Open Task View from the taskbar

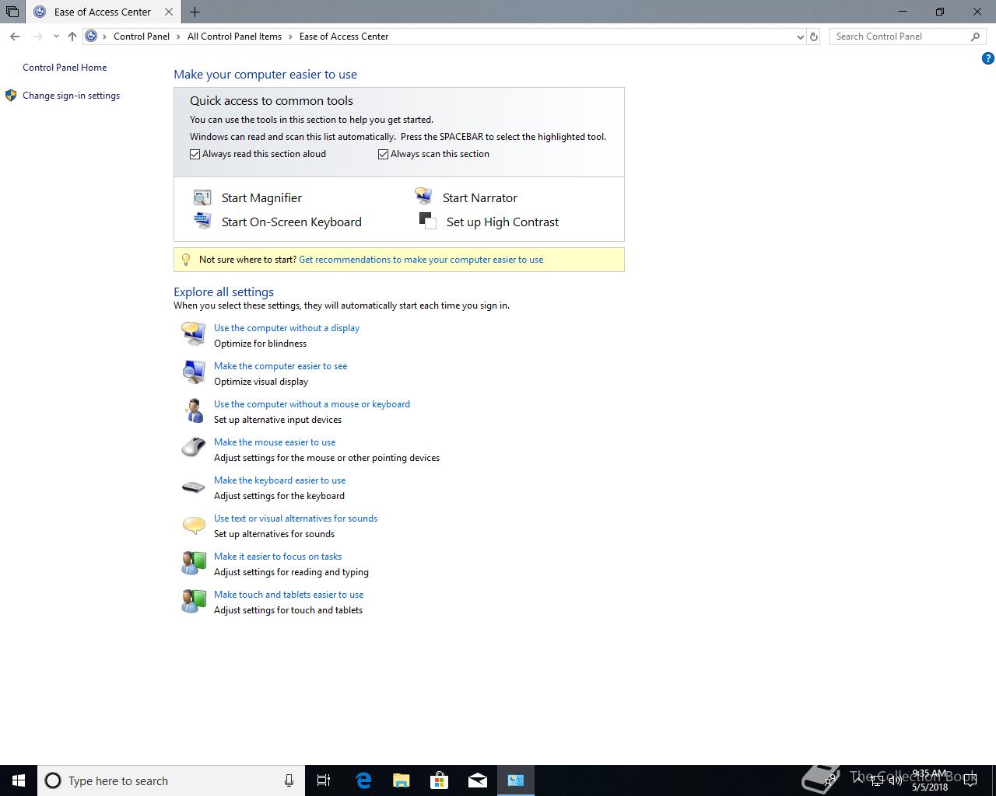pos(324,780)
